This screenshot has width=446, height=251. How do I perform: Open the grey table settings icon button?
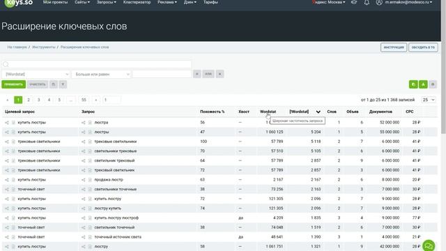(433, 84)
